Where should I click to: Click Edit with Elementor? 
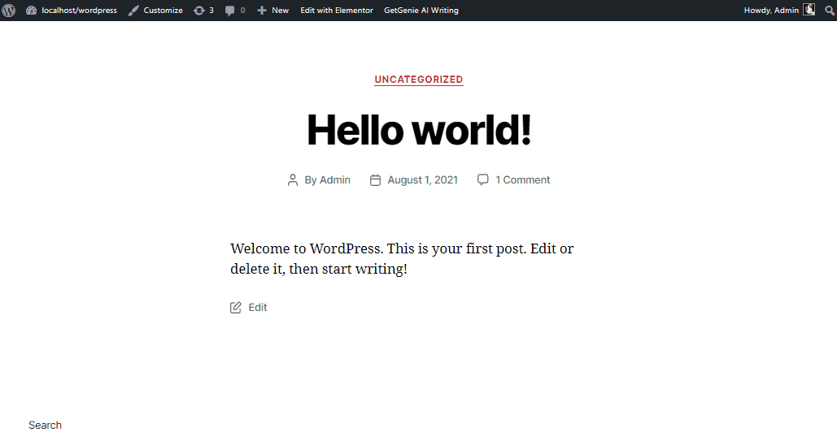(337, 10)
